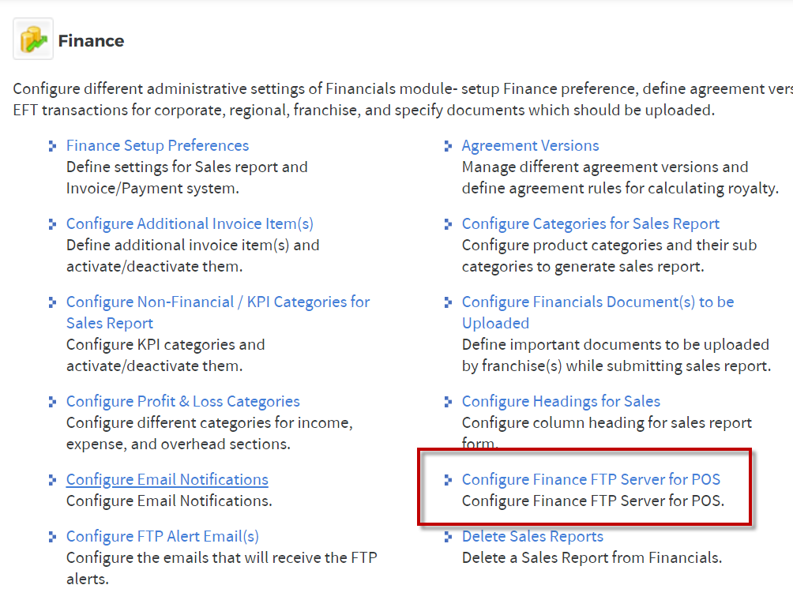The height and width of the screenshot is (600, 793).
Task: Open Configure Profit & Loss Categories
Action: point(183,401)
